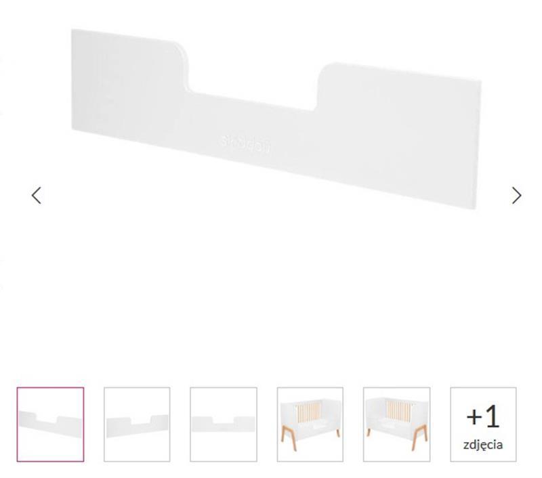Select the first highlighted bed rail thumbnail
This screenshot has width=542, height=478.
click(x=50, y=425)
